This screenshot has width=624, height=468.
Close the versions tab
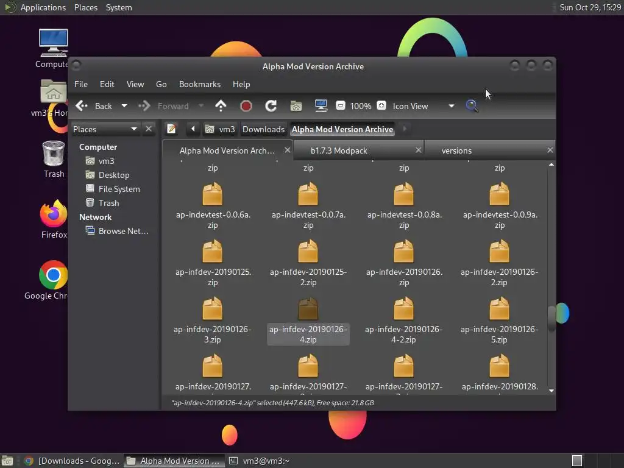[550, 150]
